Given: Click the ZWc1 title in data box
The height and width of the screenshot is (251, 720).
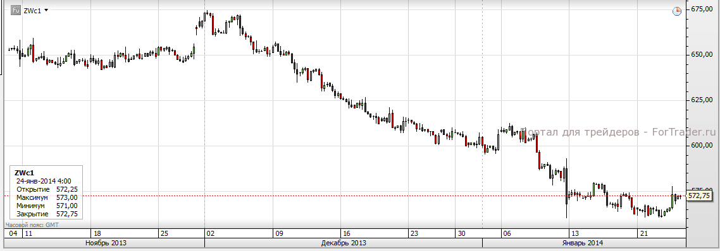Looking at the screenshot, I should 24,173.
